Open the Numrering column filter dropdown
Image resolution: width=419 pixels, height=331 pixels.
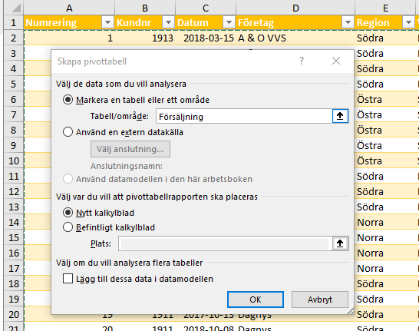pos(107,22)
